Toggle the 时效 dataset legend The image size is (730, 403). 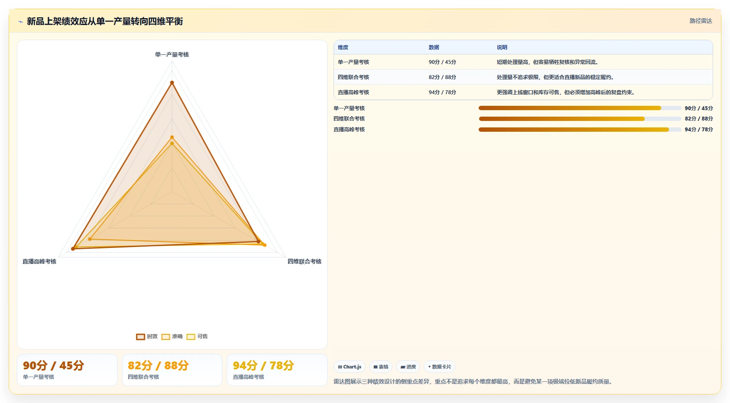[147, 336]
